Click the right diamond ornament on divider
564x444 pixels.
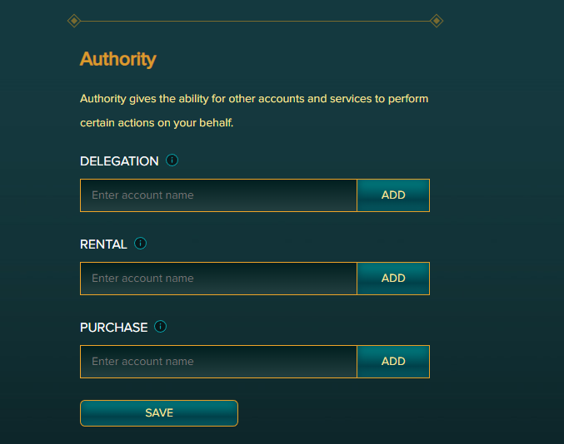point(437,21)
